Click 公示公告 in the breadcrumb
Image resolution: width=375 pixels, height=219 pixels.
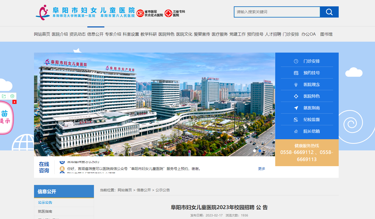point(163,190)
